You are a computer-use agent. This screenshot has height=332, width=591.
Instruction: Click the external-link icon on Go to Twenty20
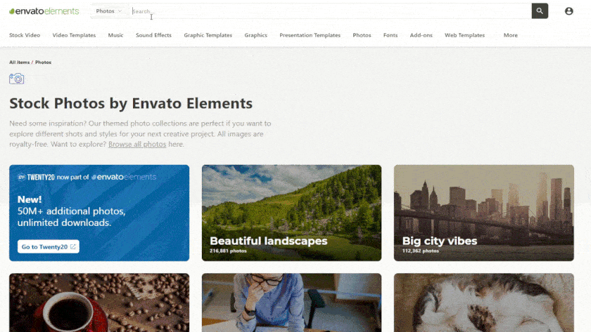72,246
